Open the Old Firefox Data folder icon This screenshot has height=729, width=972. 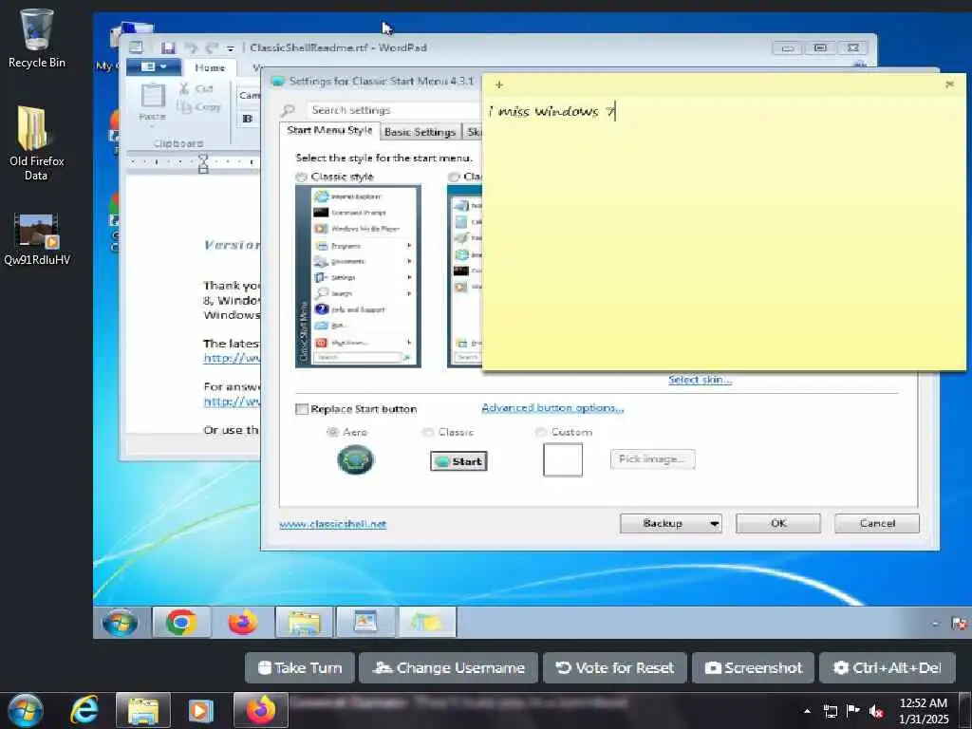(x=36, y=142)
